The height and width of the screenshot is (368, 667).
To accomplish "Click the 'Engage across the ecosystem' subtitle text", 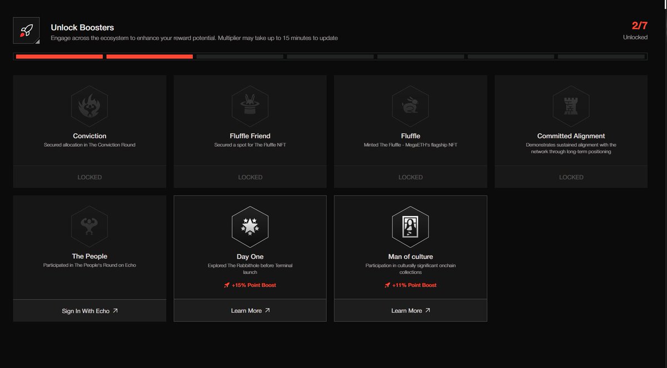I will tap(194, 38).
